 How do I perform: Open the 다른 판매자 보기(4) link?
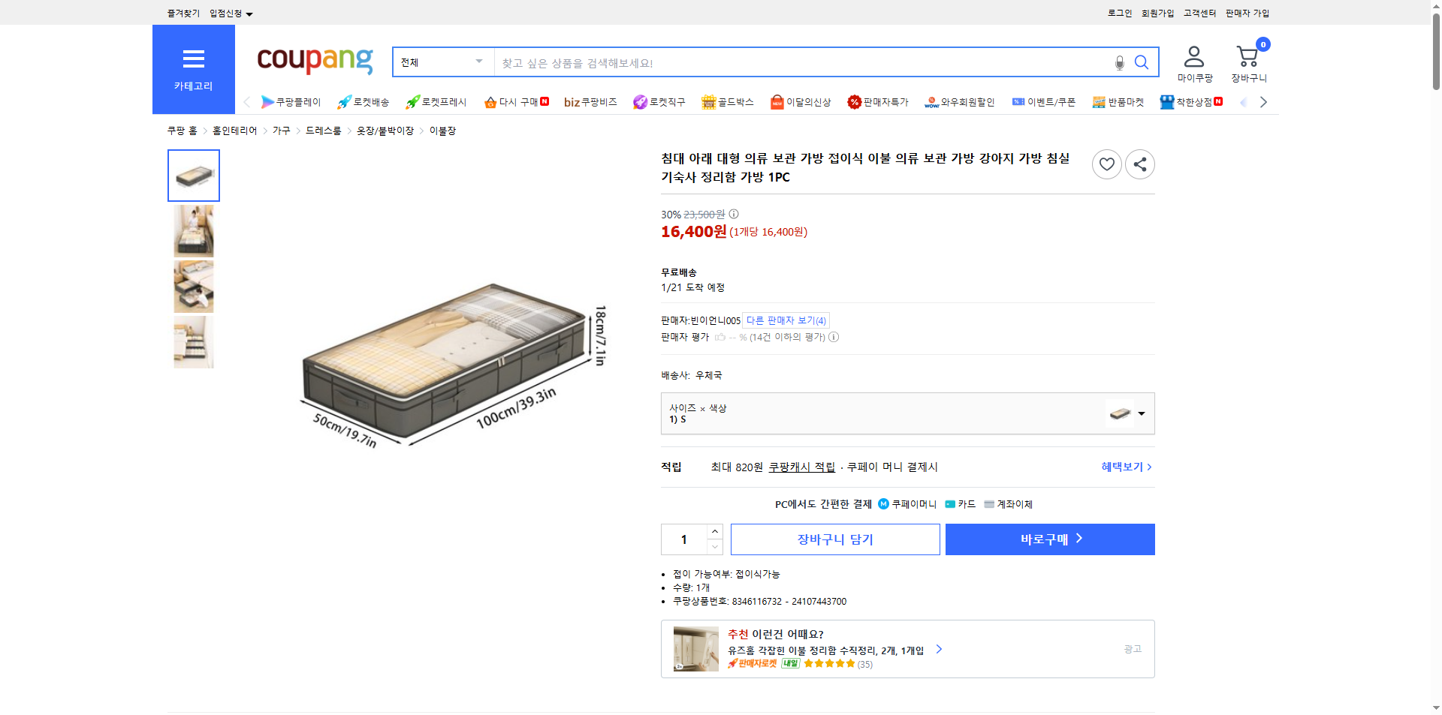(786, 320)
